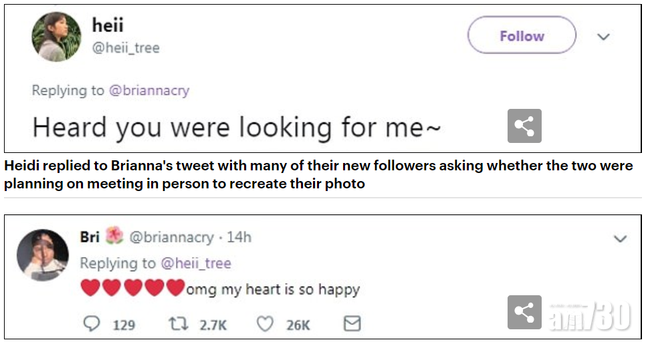Click the 14h timestamp on Bri's tweet
The height and width of the screenshot is (344, 646).
click(x=239, y=237)
